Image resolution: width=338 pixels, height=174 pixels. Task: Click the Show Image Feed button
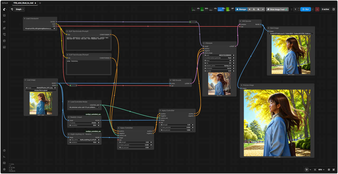coord(277,9)
